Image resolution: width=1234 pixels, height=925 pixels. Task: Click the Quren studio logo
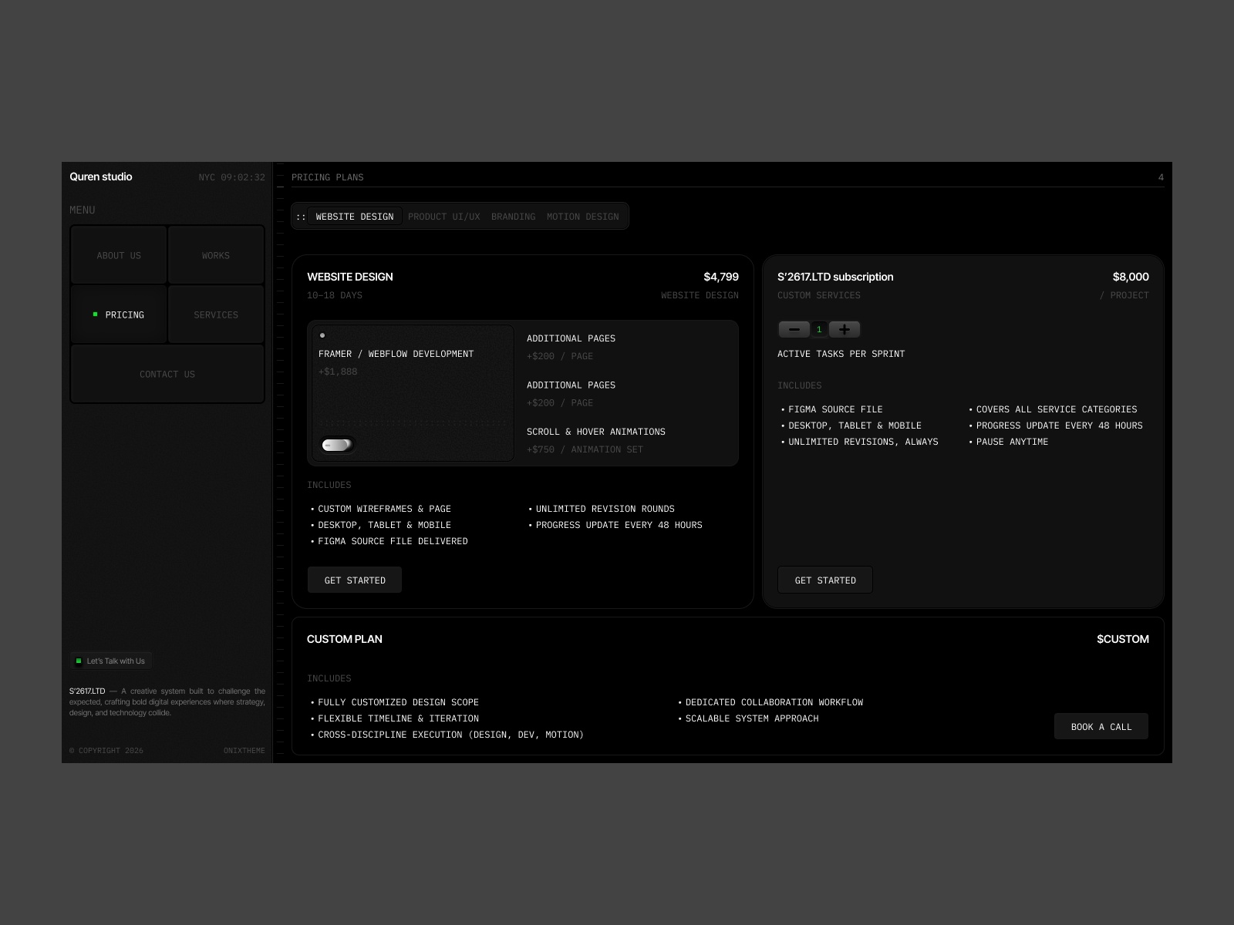point(101,177)
